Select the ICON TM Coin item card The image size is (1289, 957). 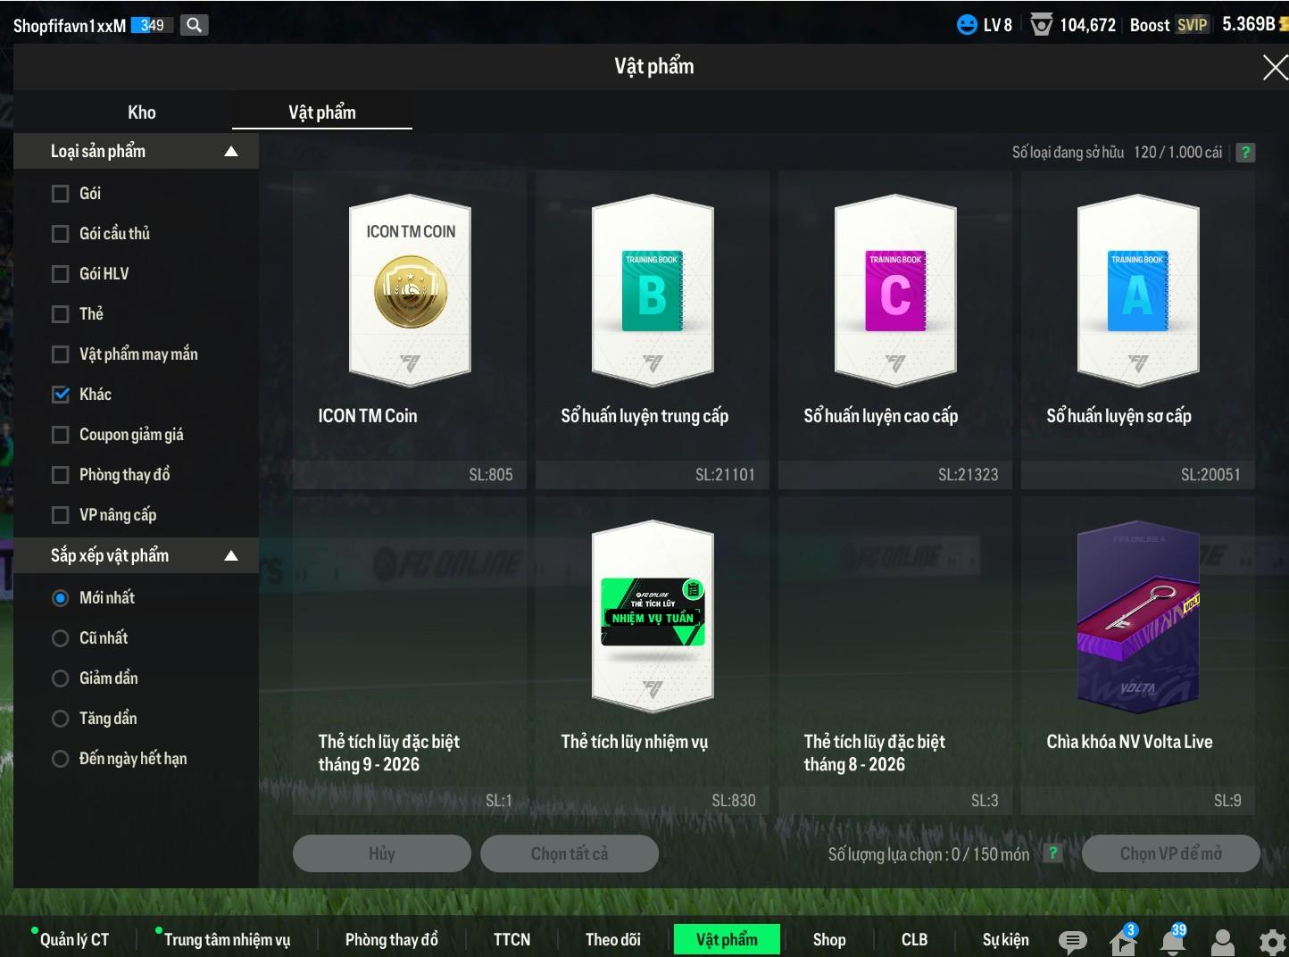point(410,329)
